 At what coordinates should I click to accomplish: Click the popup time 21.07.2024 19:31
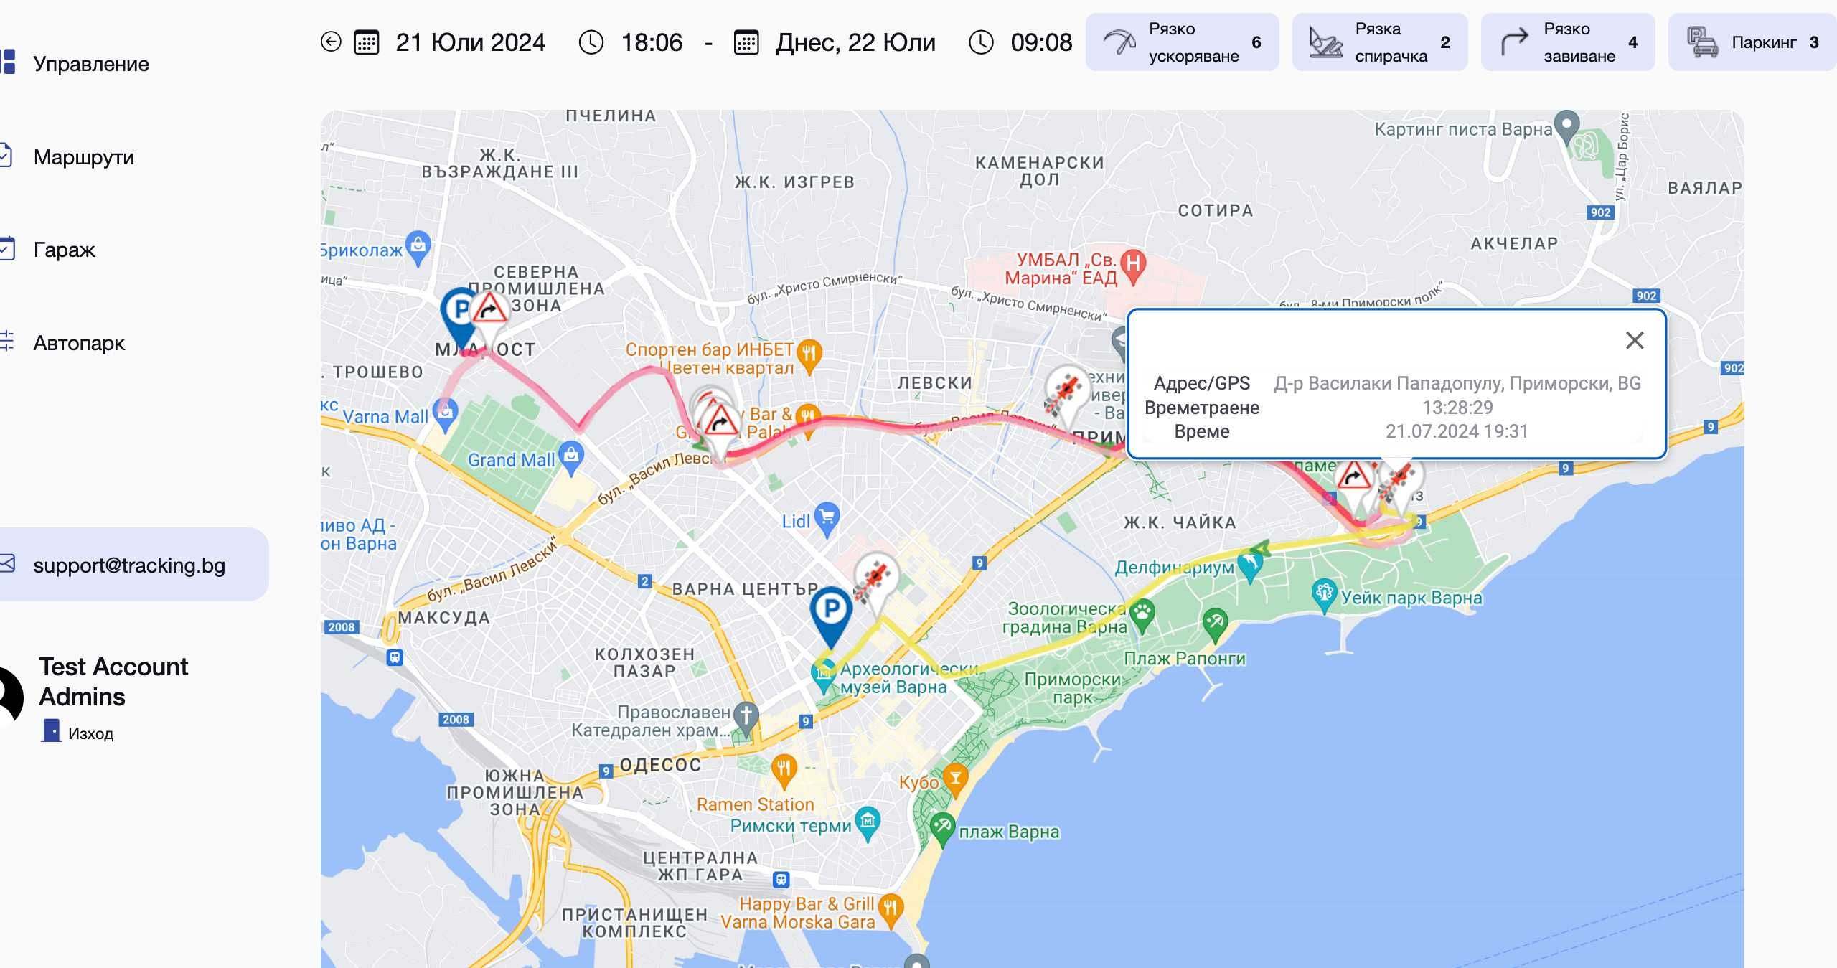coord(1457,431)
